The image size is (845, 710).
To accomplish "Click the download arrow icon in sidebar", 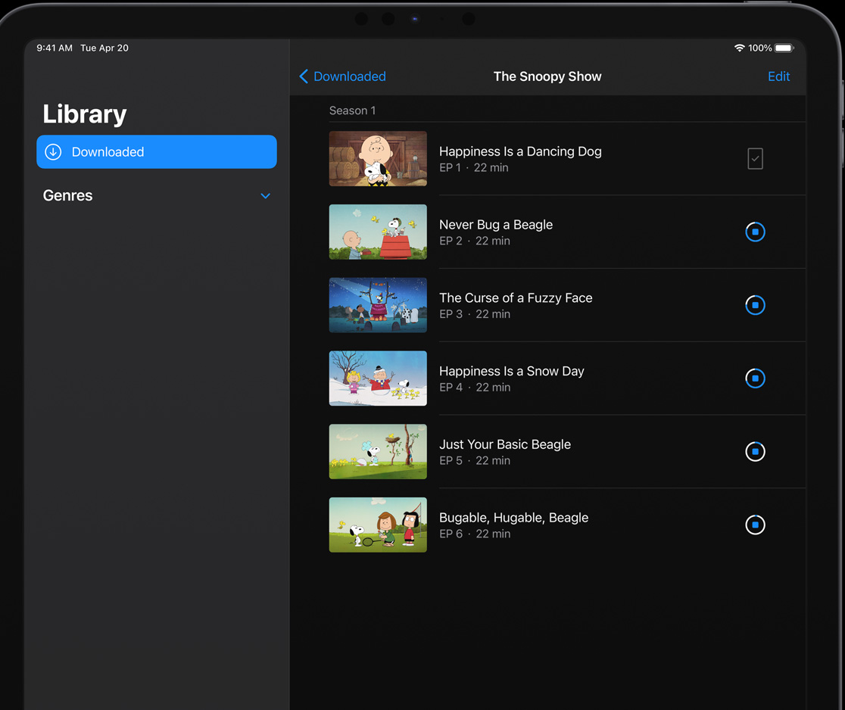I will click(x=53, y=152).
